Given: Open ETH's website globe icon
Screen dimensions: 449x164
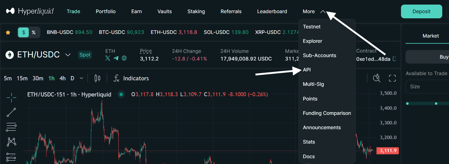Looking at the screenshot, I should (124, 58).
